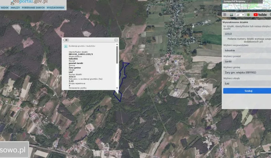
Task: Close the parcel information popup
Action: pyautogui.click(x=116, y=40)
